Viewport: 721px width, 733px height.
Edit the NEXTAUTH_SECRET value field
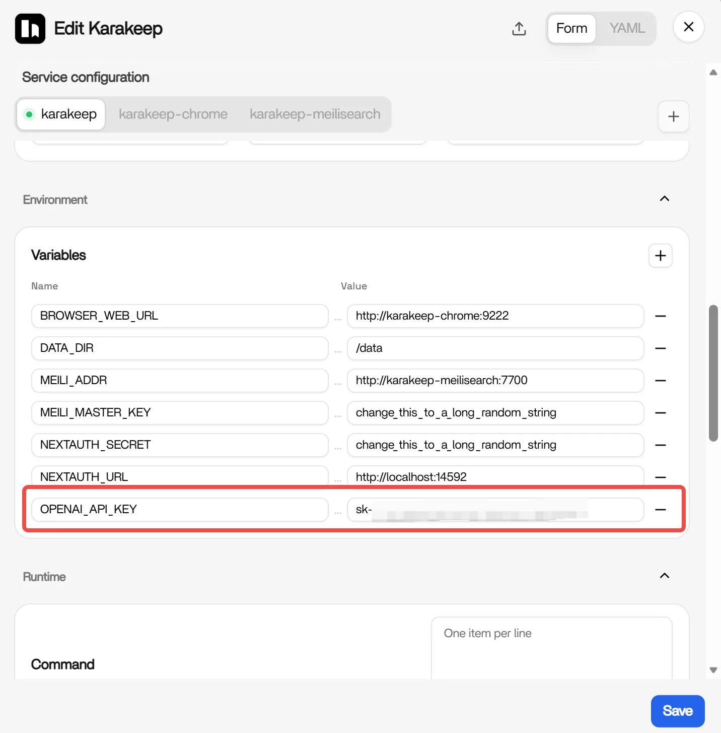coord(495,445)
